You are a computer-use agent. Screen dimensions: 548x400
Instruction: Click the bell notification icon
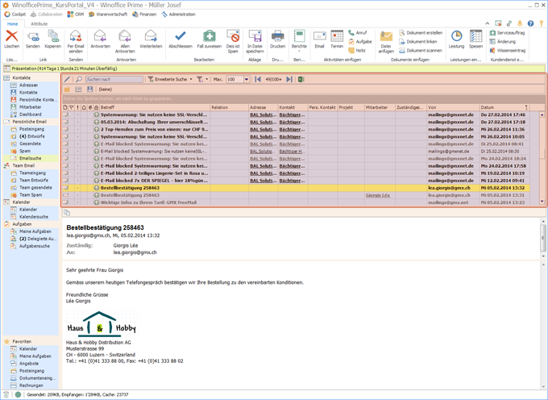(520, 23)
